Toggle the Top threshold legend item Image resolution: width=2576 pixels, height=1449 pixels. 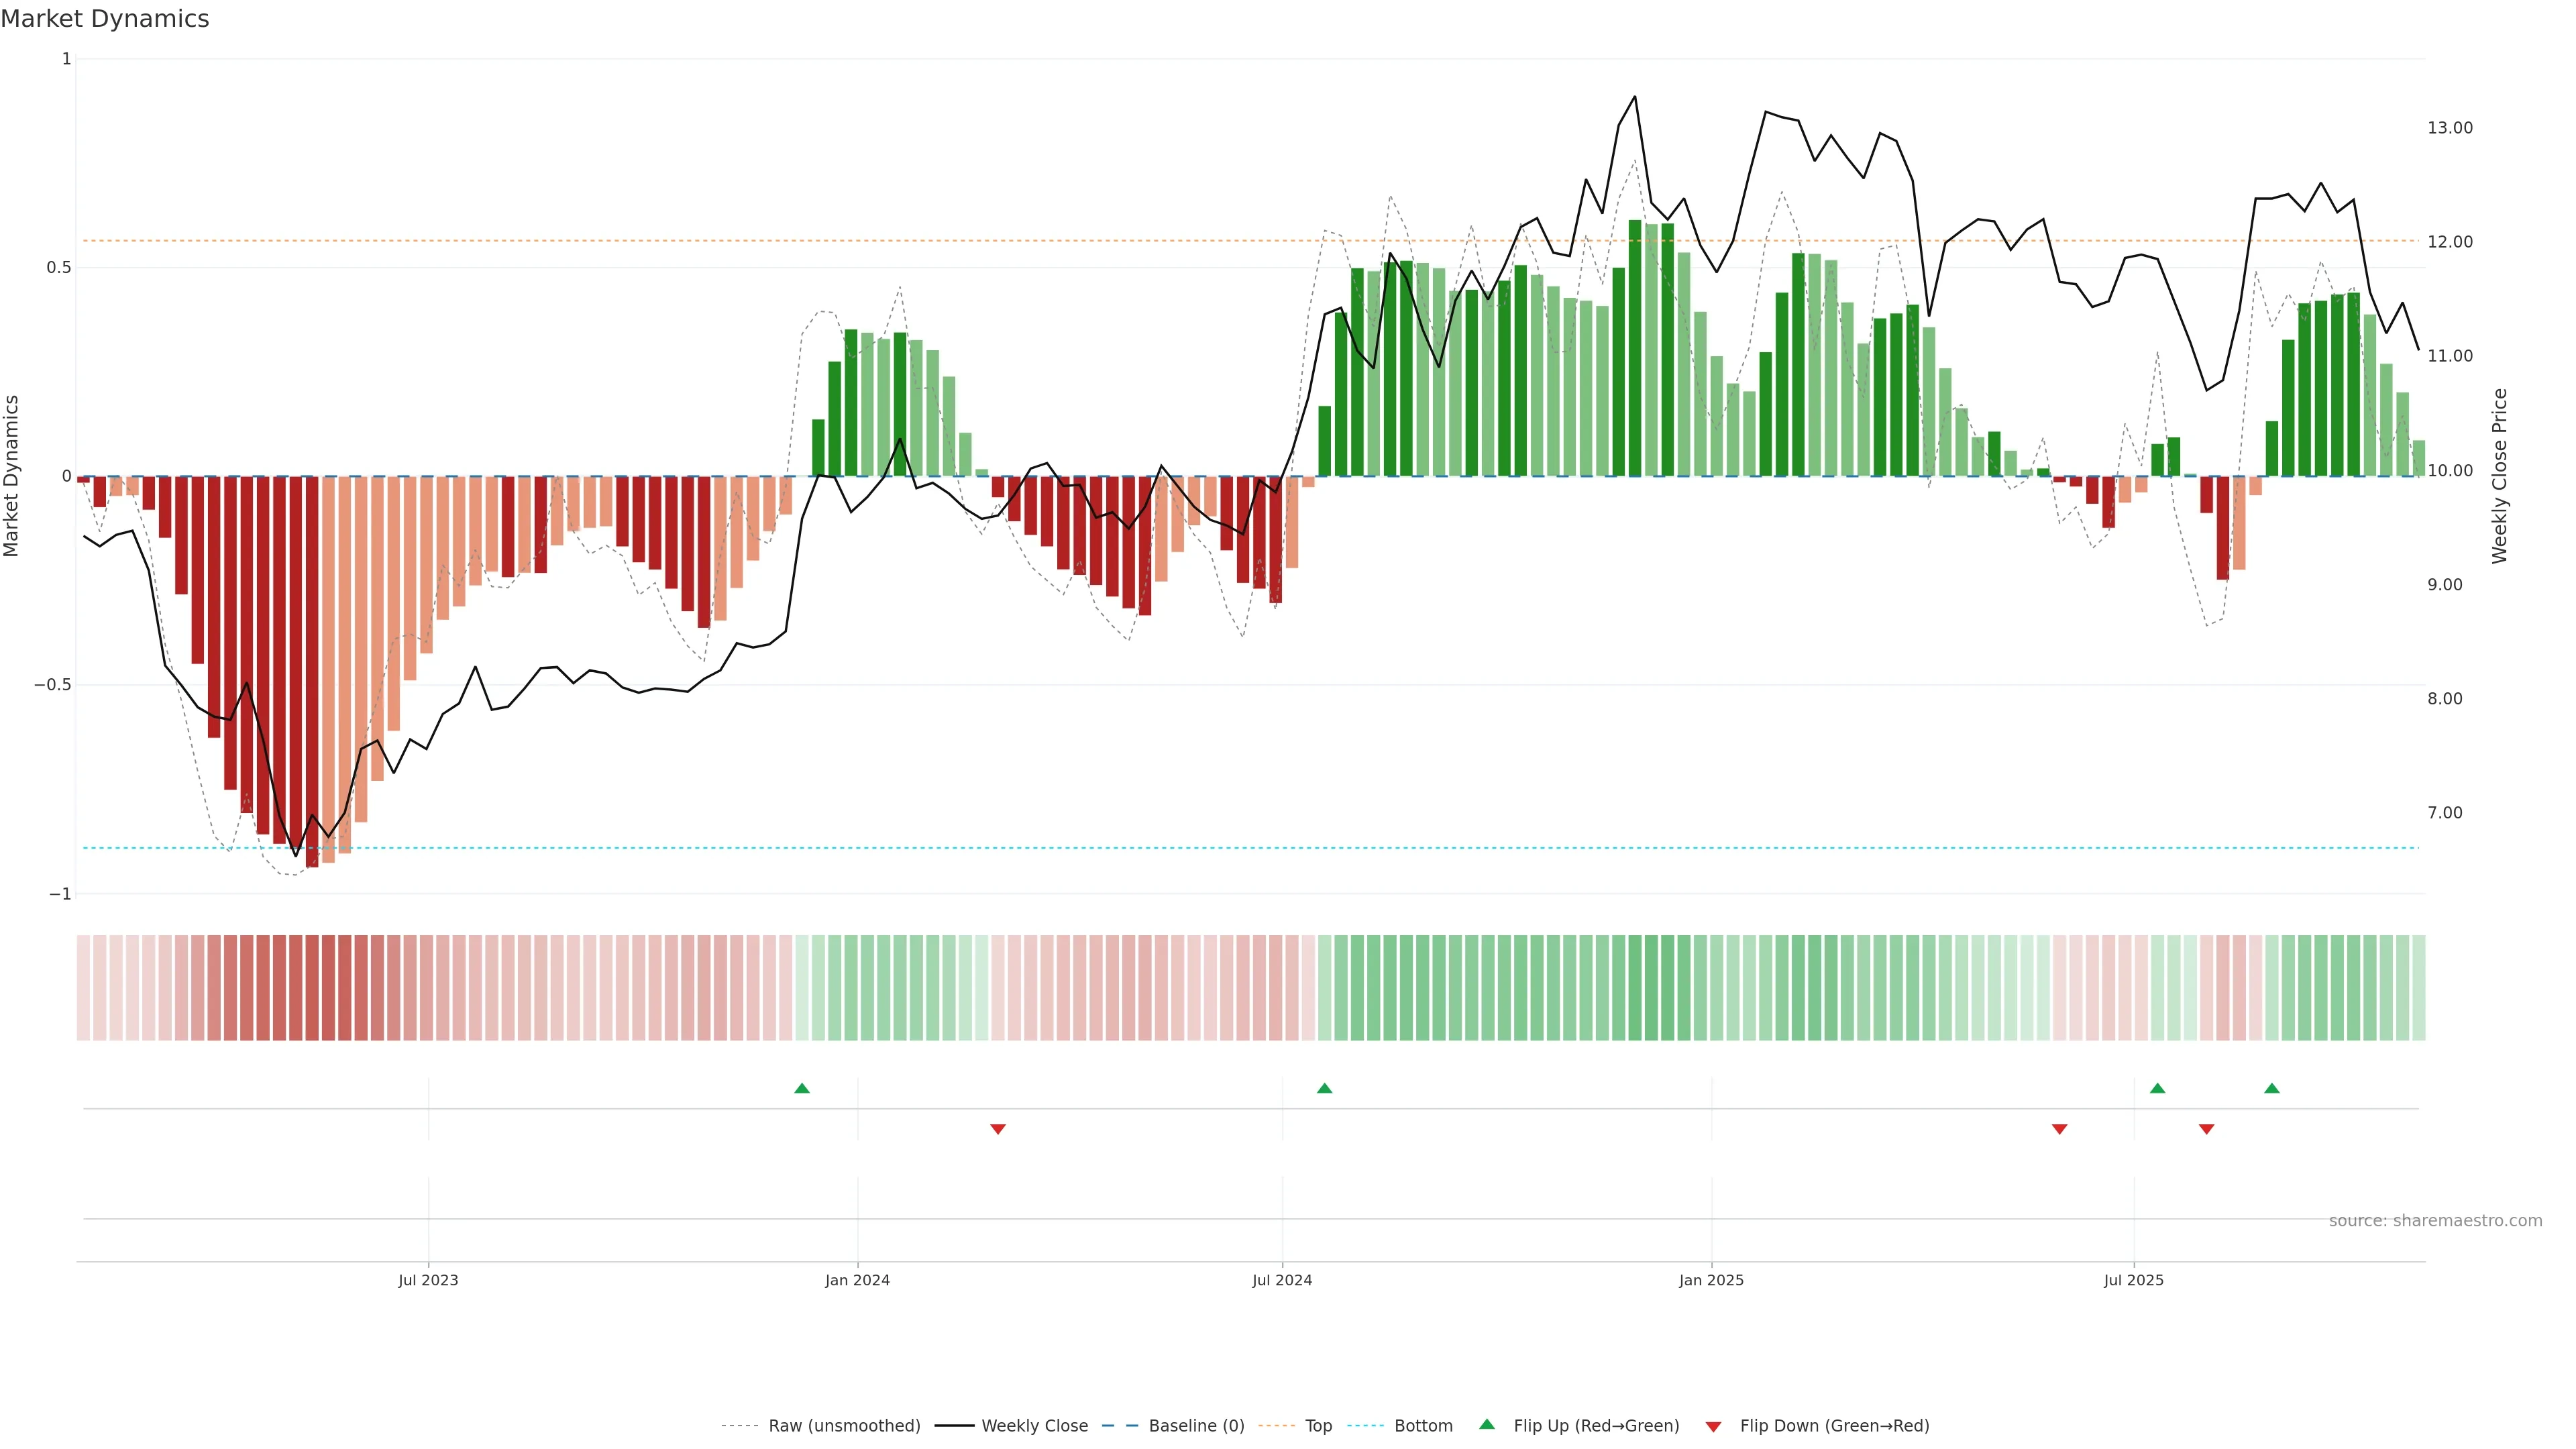pyautogui.click(x=1318, y=1426)
